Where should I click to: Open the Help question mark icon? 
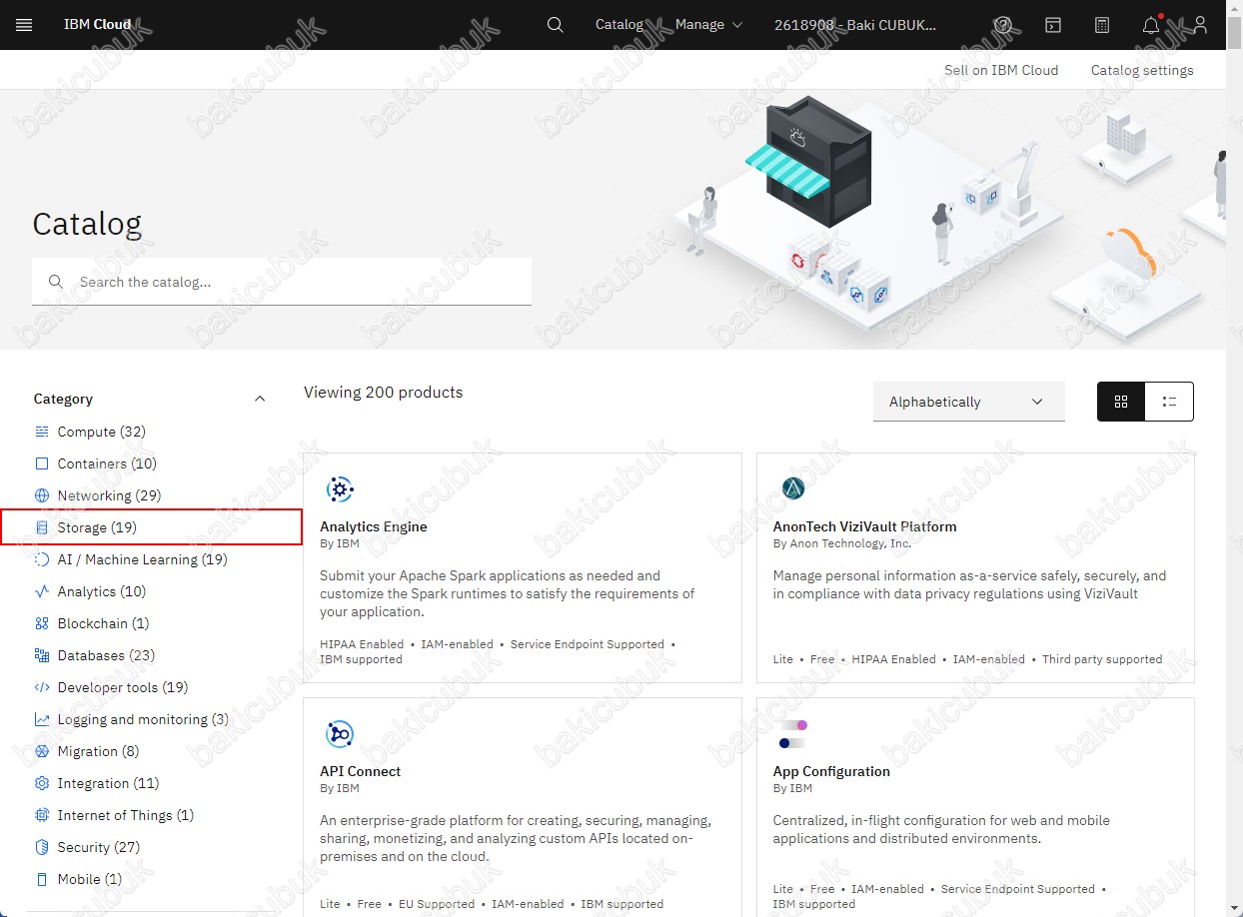tap(1003, 25)
